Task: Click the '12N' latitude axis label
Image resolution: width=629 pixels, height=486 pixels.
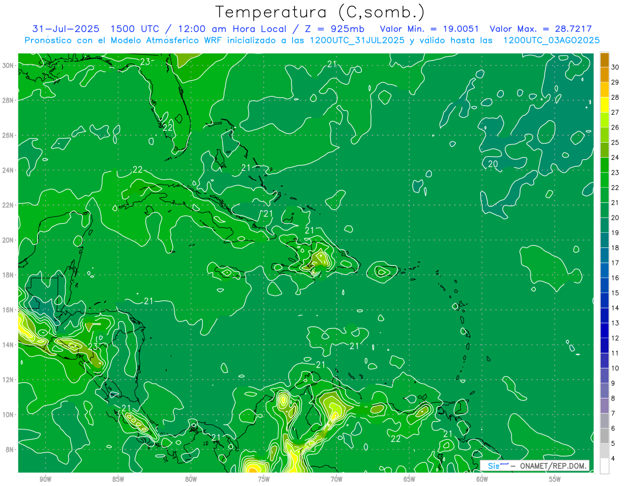Action: 8,380
